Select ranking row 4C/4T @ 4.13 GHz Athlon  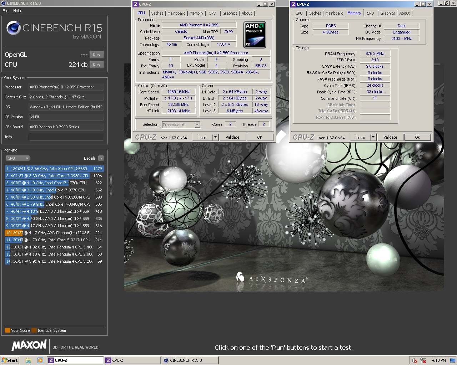pos(54,211)
